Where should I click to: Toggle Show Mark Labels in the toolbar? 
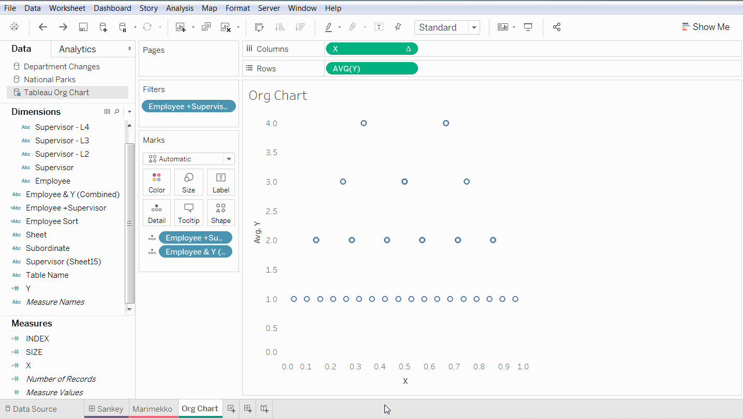[379, 27]
